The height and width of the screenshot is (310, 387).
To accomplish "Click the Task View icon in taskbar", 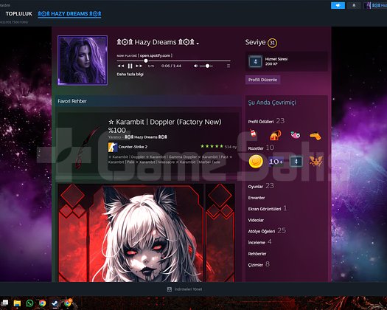I will click(x=4, y=303).
